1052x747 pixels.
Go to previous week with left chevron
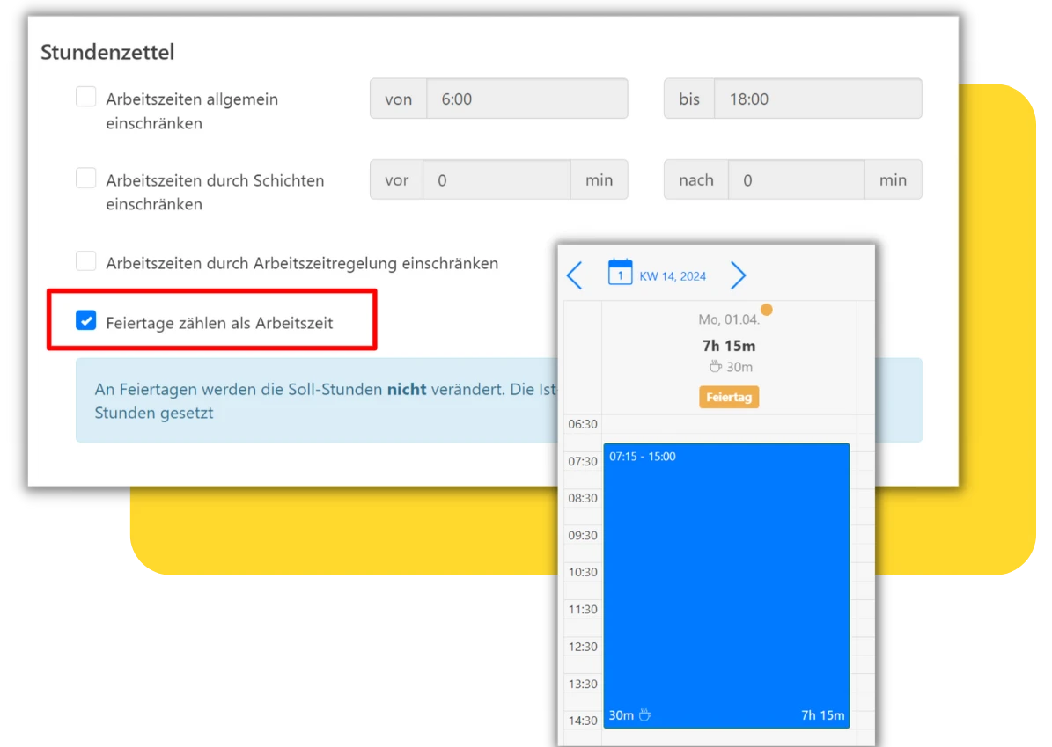[x=574, y=275]
